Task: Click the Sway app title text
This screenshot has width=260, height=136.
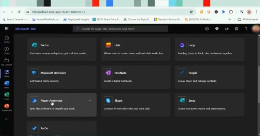Action: [192, 101]
